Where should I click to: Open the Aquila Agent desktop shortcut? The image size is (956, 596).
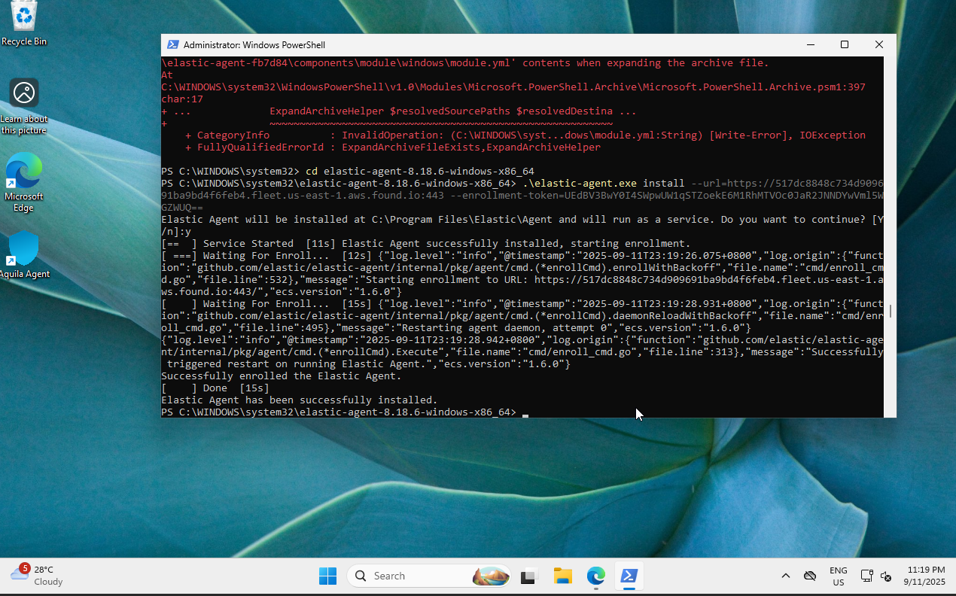(24, 255)
